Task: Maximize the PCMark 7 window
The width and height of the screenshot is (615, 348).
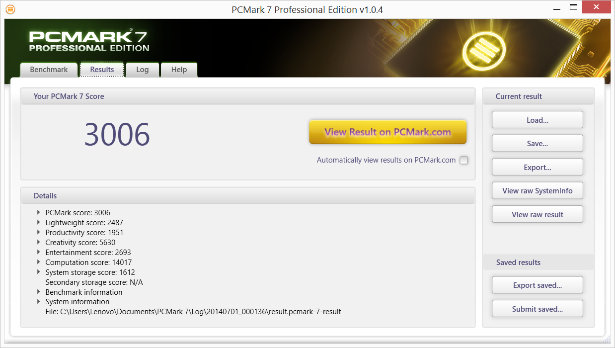Action: [574, 7]
